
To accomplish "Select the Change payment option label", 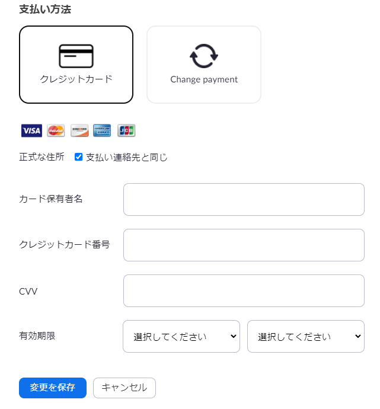I will [204, 79].
